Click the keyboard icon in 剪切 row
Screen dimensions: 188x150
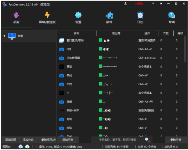pos(62,119)
